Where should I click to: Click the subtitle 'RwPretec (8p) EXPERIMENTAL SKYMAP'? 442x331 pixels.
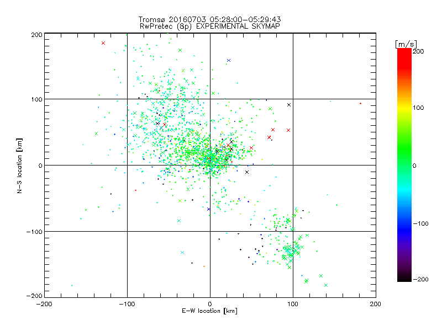tap(210, 26)
